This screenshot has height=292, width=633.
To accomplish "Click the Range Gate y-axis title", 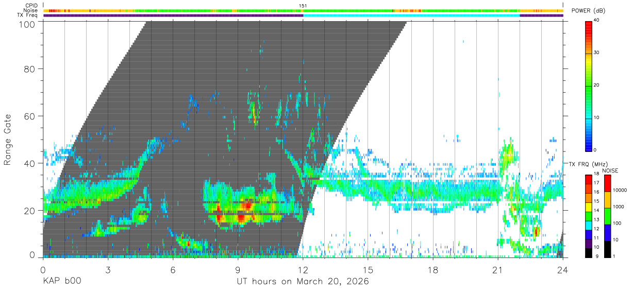I will pyautogui.click(x=8, y=139).
